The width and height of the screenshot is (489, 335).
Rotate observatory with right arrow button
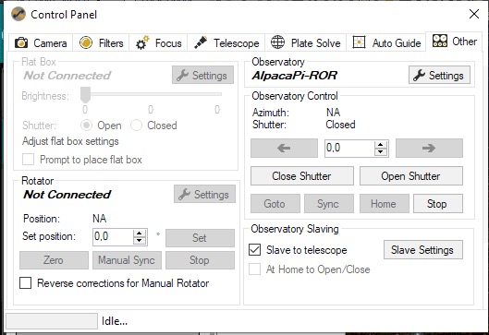pos(429,149)
